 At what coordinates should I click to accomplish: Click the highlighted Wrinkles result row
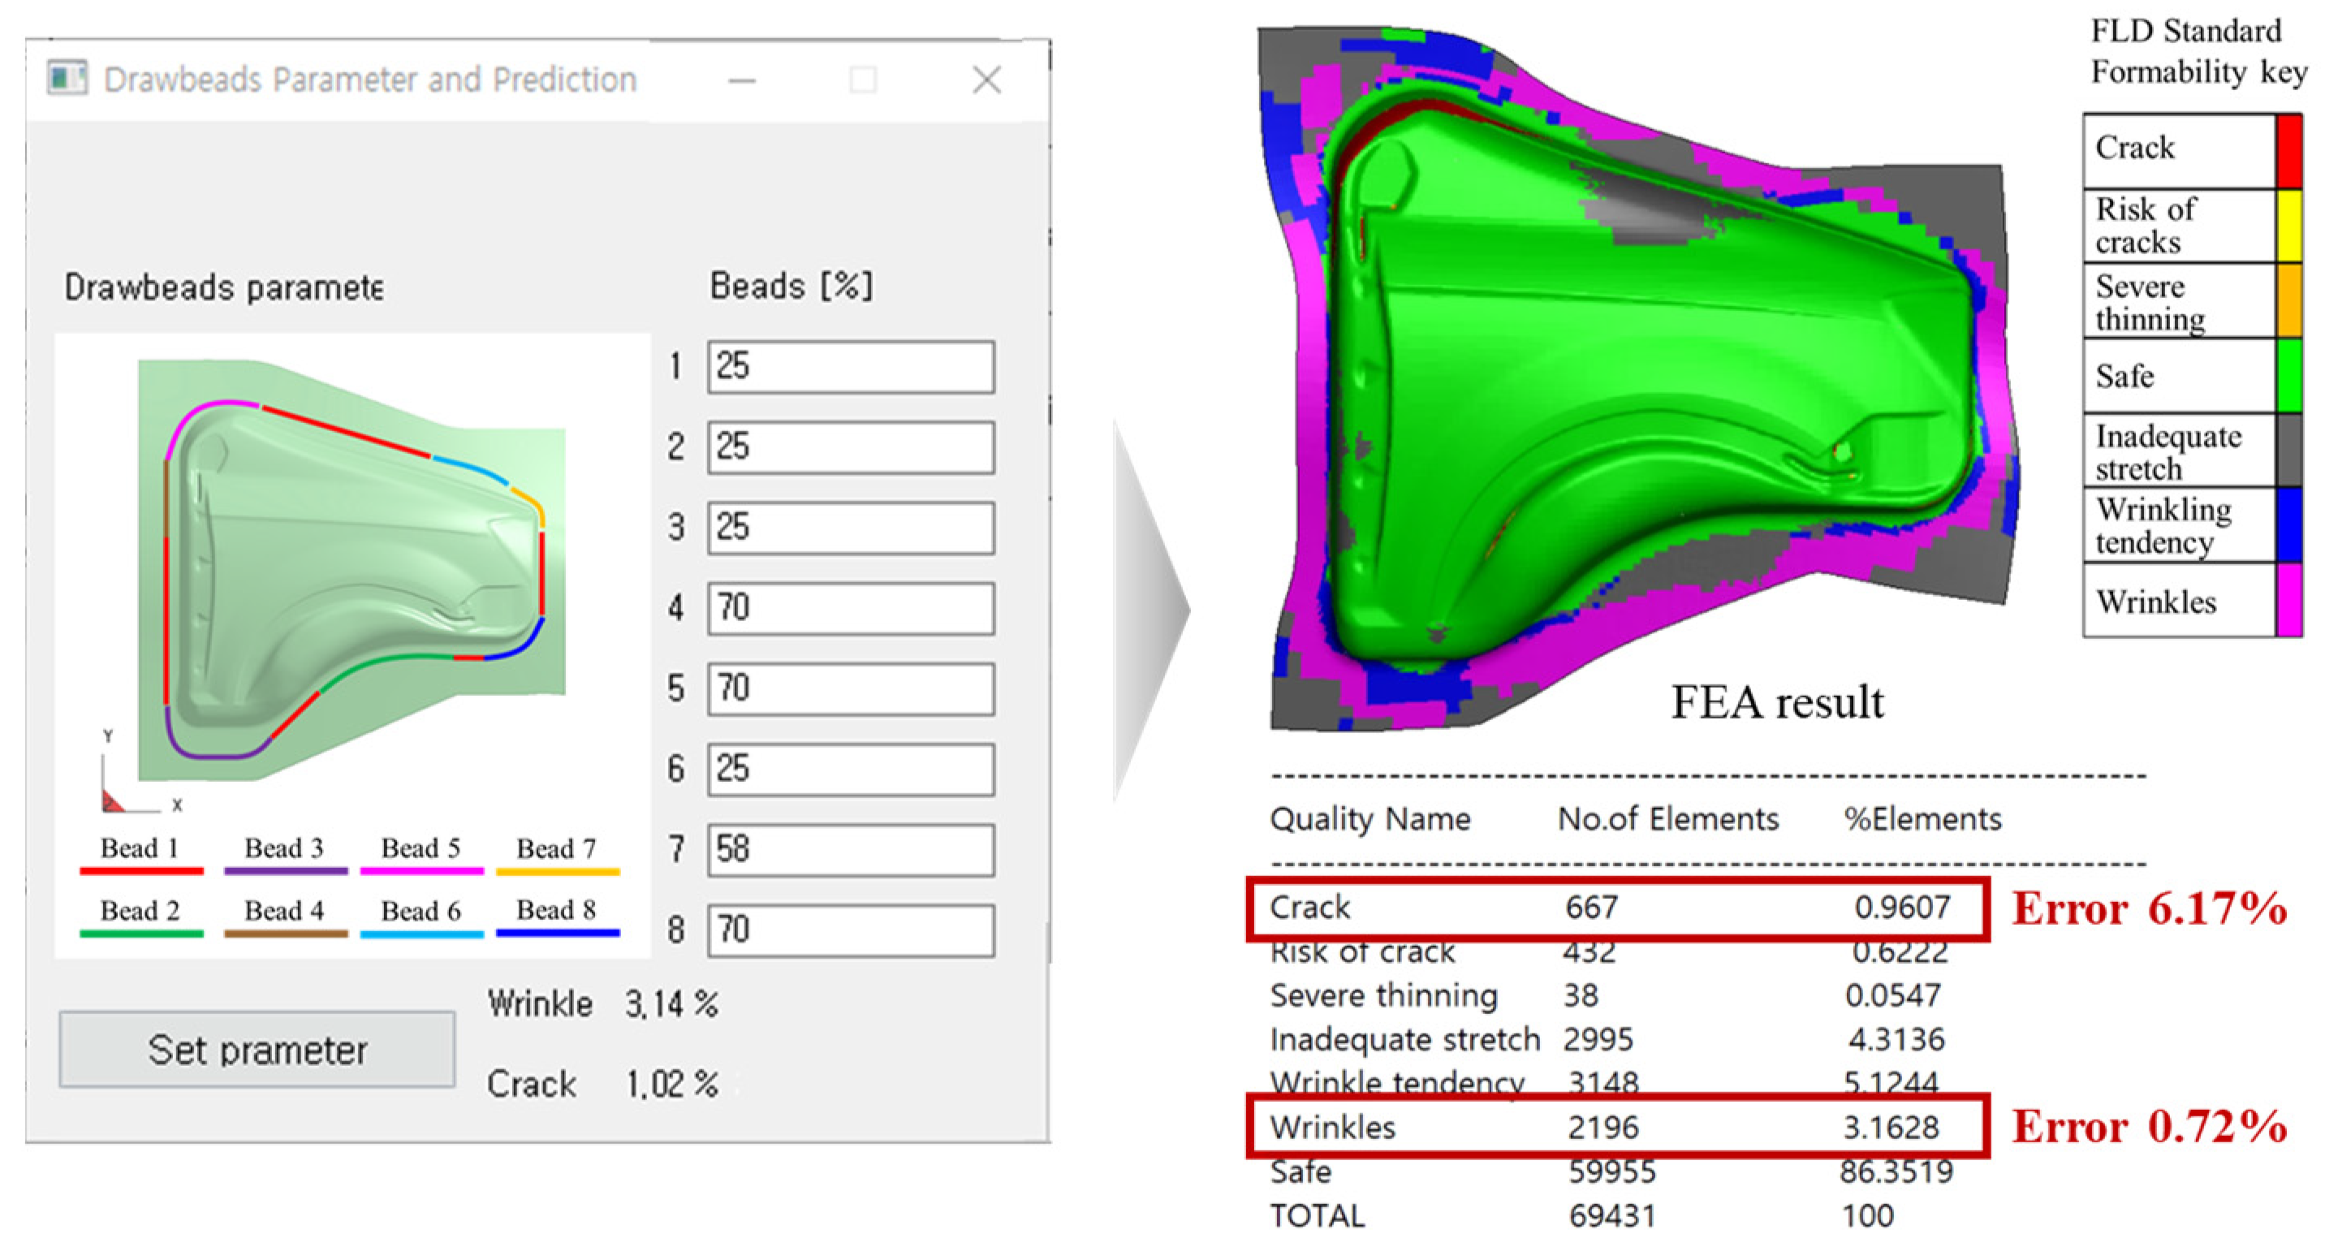[x=1616, y=1126]
